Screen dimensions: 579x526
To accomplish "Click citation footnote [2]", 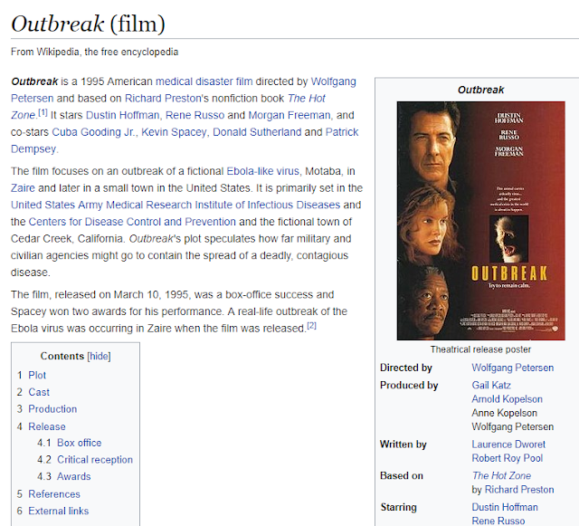I will tap(312, 326).
